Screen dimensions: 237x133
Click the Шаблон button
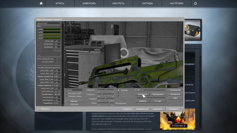coord(142,101)
